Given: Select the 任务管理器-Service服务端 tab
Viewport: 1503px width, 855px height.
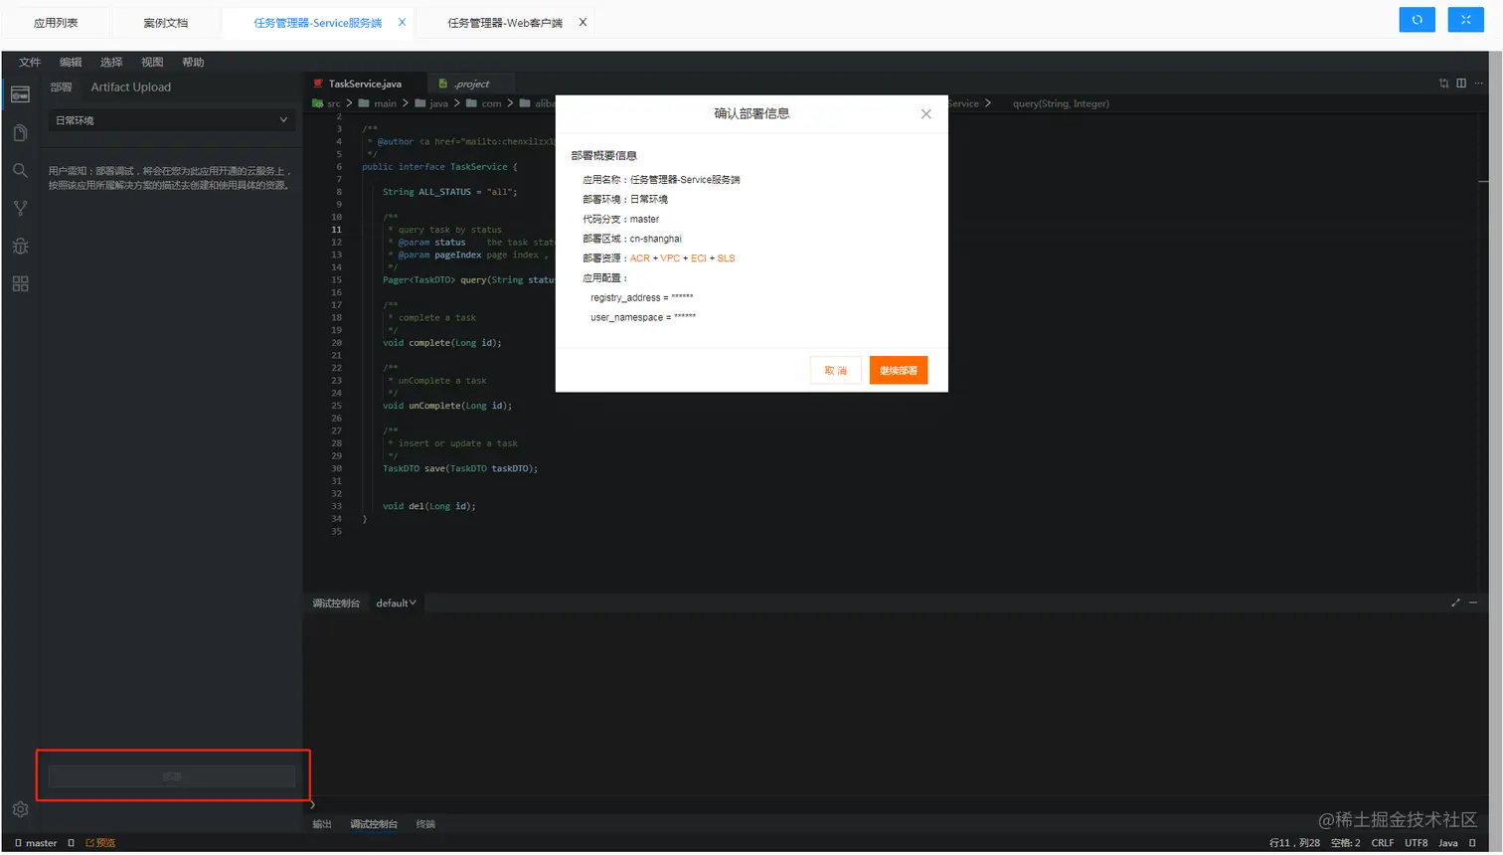Looking at the screenshot, I should click(x=318, y=22).
